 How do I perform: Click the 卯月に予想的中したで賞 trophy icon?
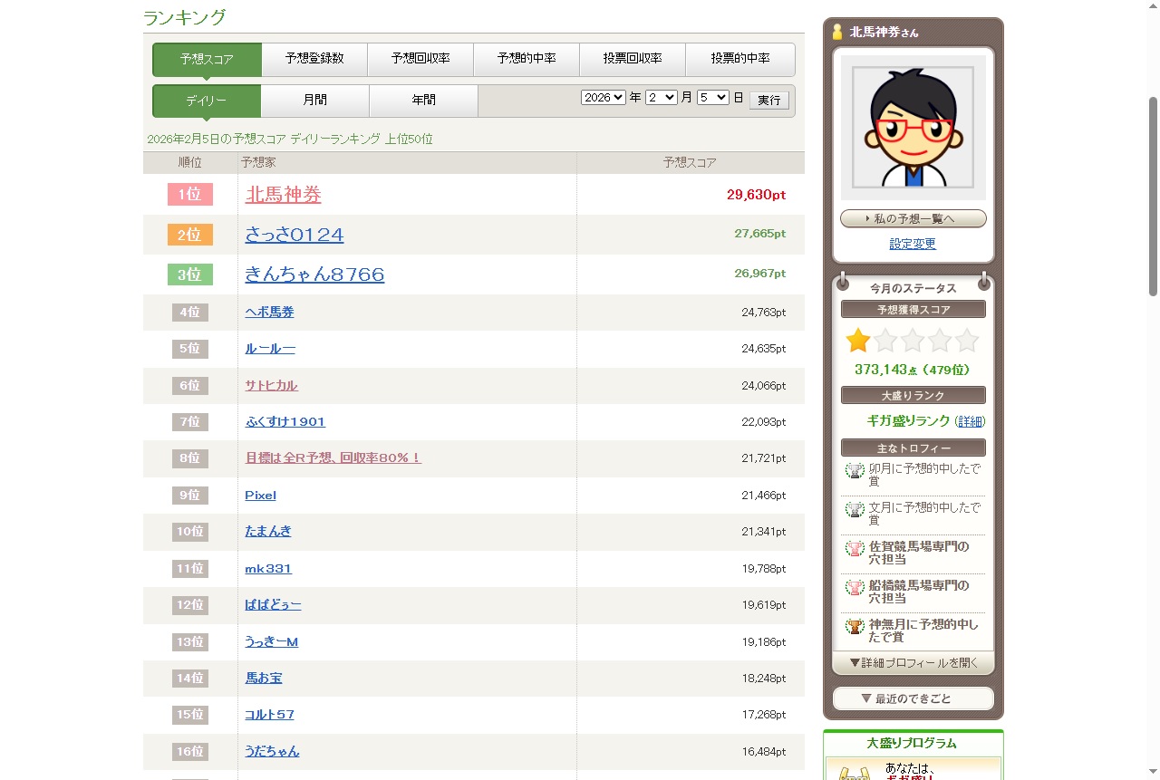(x=855, y=470)
